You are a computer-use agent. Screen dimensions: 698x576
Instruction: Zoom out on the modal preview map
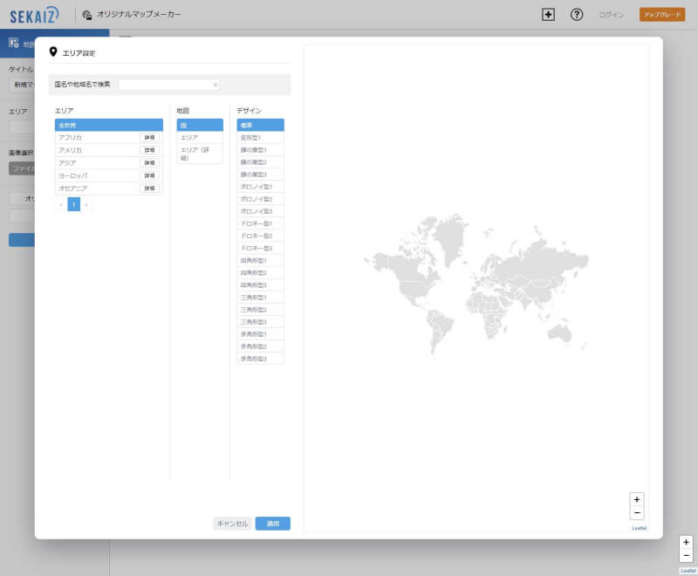(637, 513)
